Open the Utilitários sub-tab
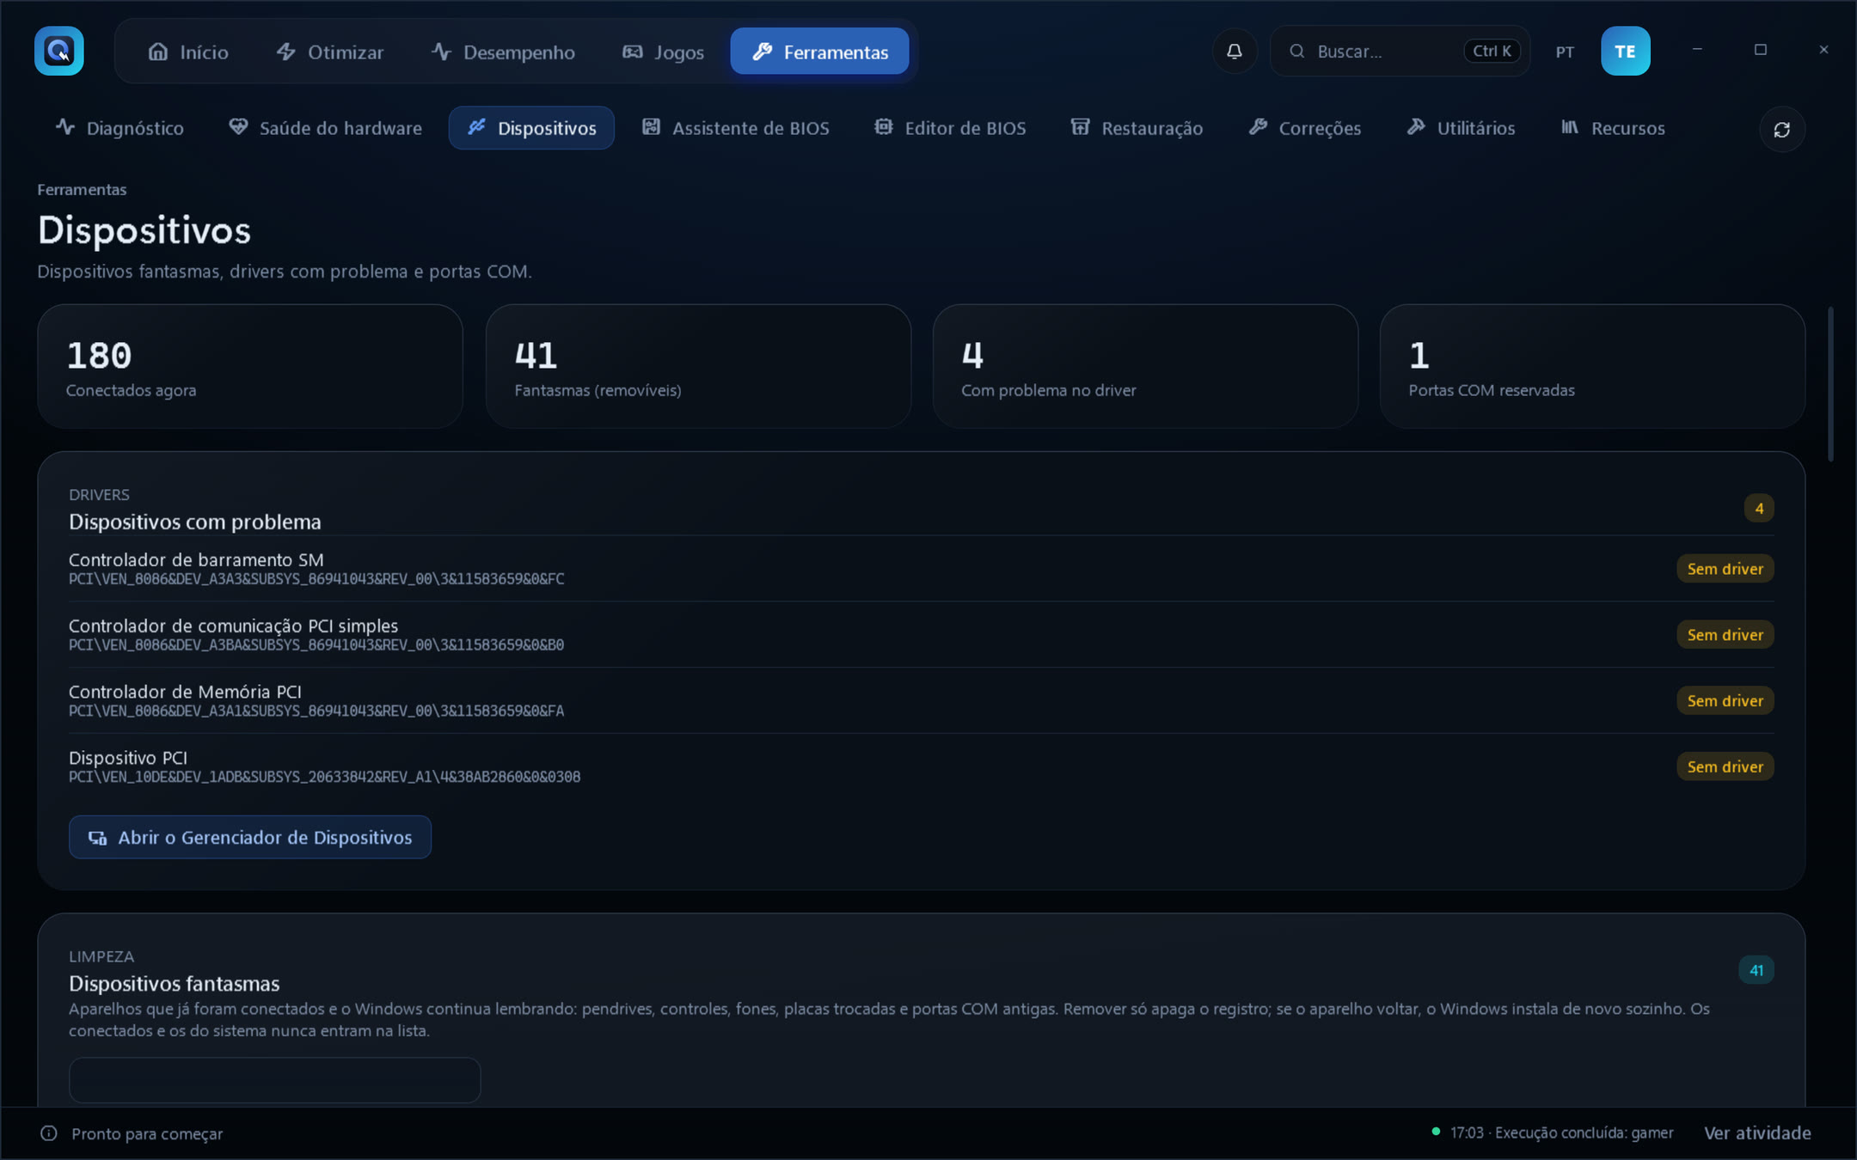The height and width of the screenshot is (1160, 1857). [x=1461, y=128]
